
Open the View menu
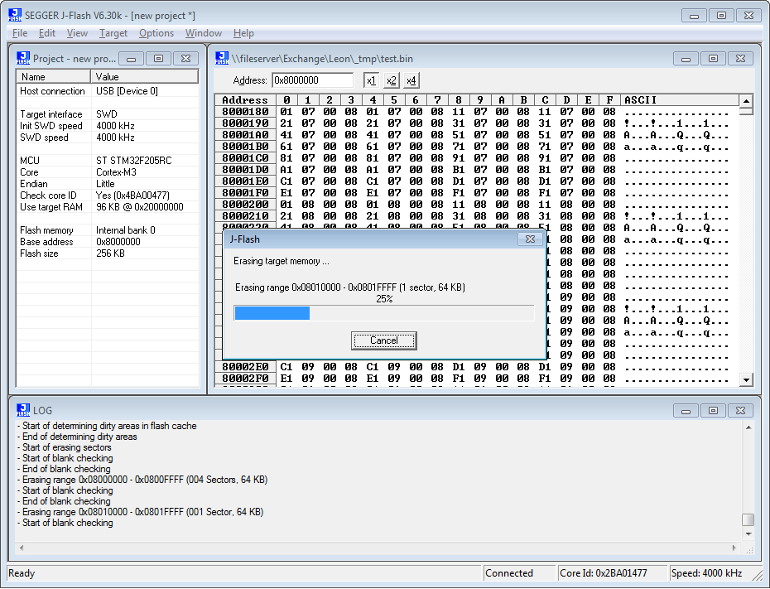77,33
